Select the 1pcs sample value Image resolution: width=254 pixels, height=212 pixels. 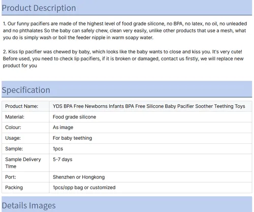[x=58, y=149]
